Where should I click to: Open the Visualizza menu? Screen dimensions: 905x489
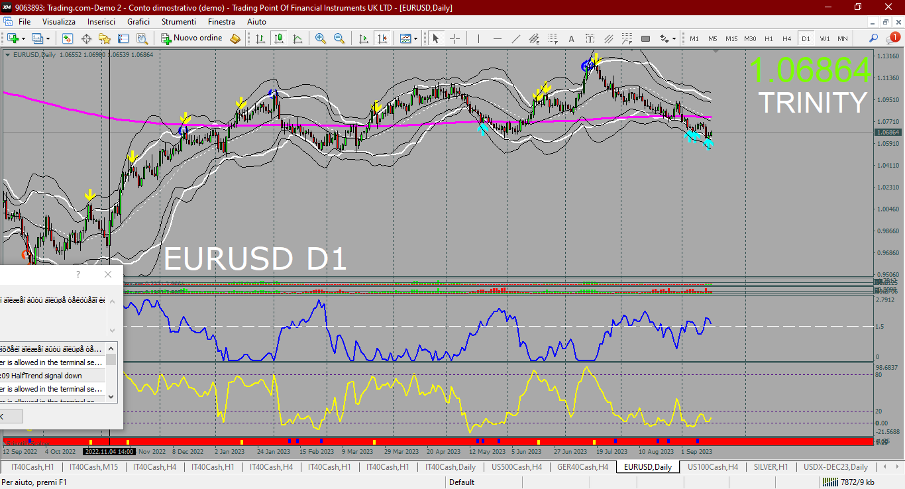(x=59, y=22)
